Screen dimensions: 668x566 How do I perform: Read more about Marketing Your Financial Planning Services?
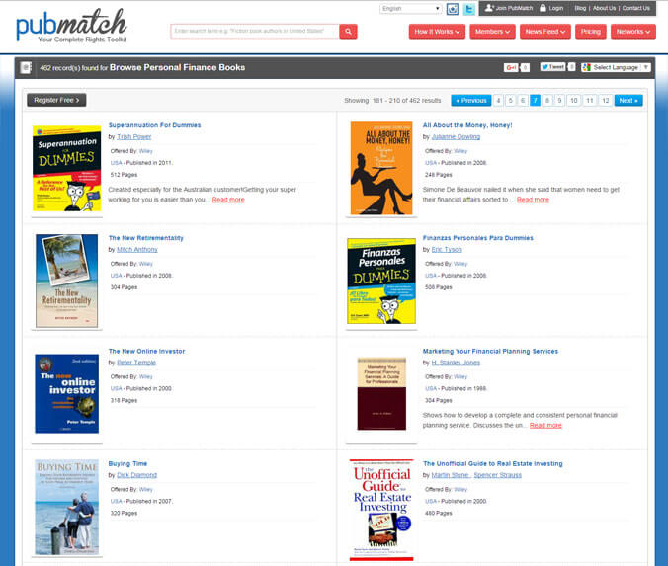pyautogui.click(x=545, y=426)
